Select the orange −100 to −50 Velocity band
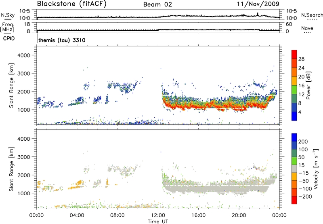 tap(294, 185)
